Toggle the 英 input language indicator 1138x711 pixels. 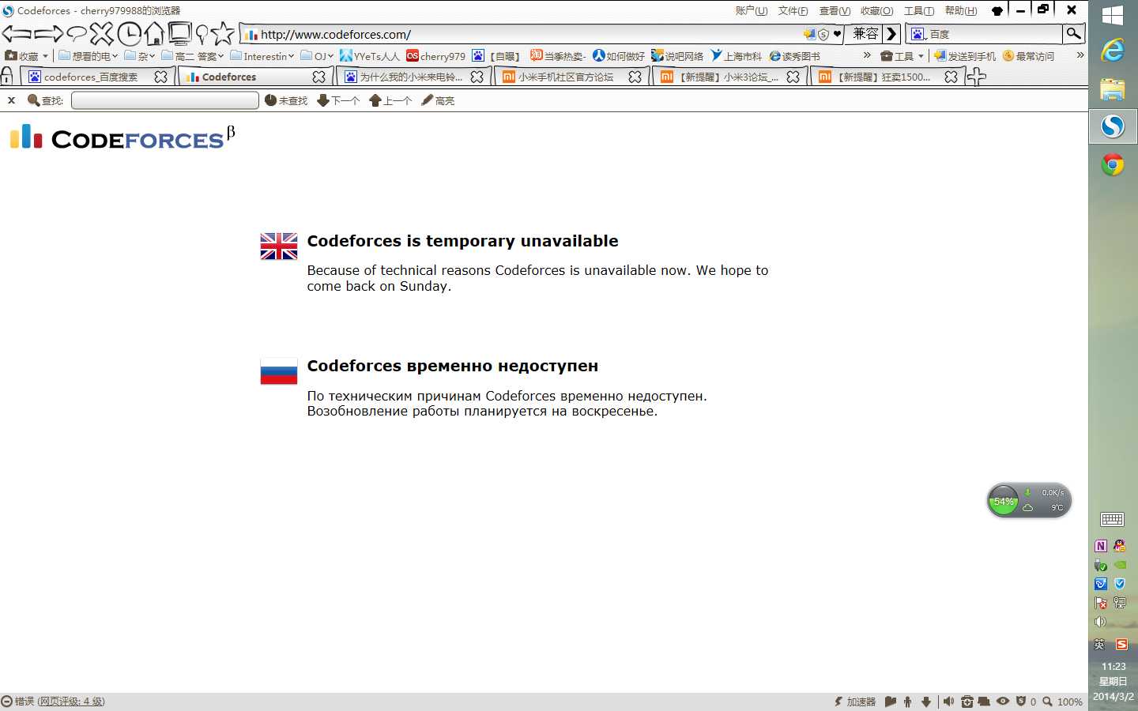[1099, 645]
